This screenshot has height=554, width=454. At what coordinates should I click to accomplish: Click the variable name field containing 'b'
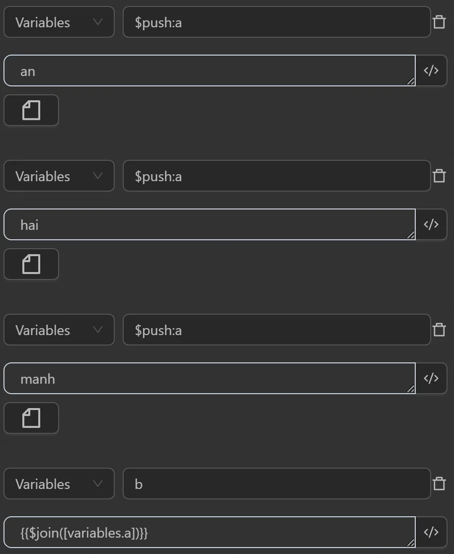pos(276,484)
